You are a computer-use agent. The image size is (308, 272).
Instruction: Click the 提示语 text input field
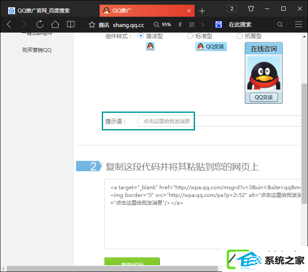220,121
